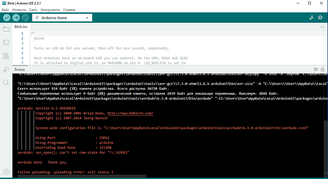The height and width of the screenshot is (179, 328).
Task: Click the 'System wide configuration file' line
Action: click(x=172, y=128)
